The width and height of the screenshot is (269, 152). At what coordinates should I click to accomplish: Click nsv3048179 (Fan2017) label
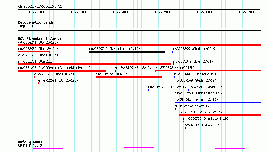[x=133, y=68]
